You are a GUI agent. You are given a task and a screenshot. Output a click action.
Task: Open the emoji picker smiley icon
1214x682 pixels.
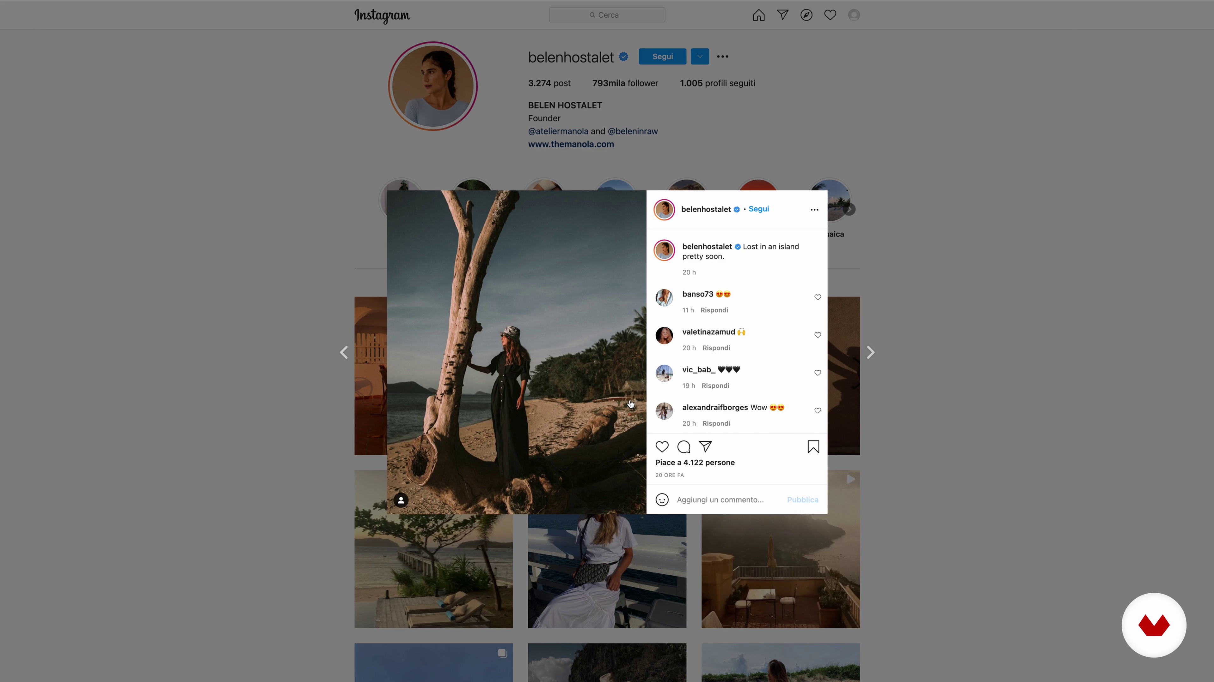tap(662, 500)
